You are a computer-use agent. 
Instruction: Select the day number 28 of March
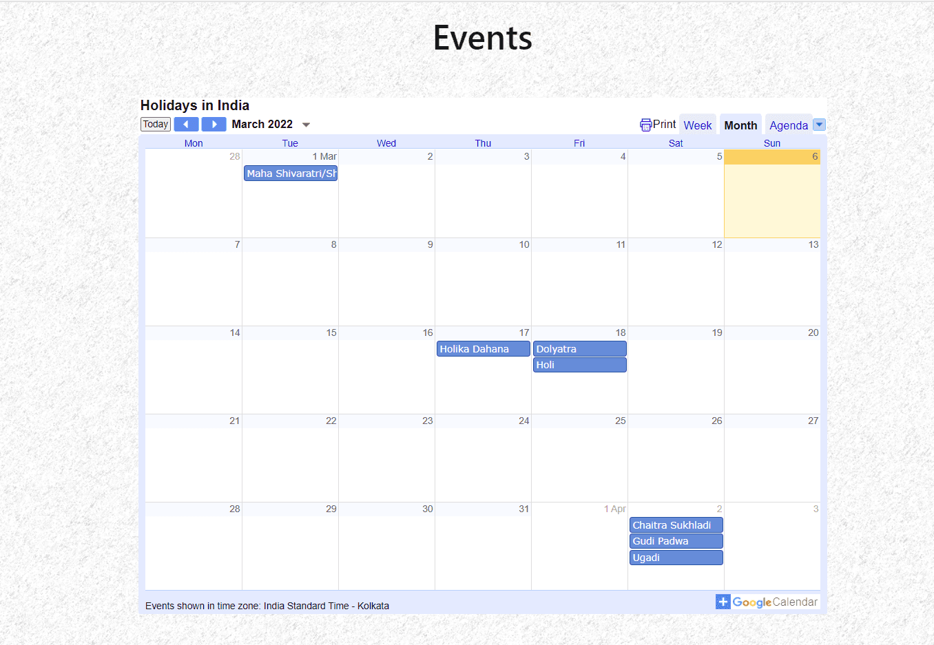(x=235, y=509)
